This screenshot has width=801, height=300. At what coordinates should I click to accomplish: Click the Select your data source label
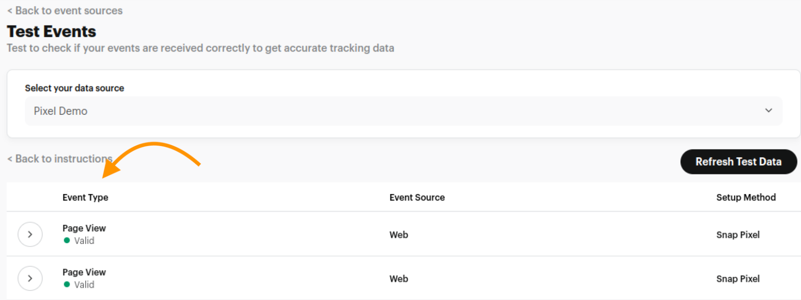[x=75, y=88]
